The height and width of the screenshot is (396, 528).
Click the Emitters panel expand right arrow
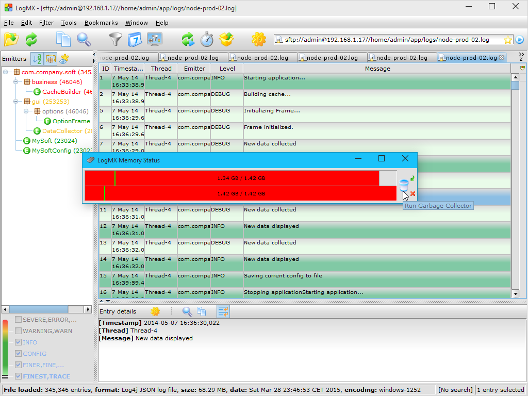pos(95,61)
